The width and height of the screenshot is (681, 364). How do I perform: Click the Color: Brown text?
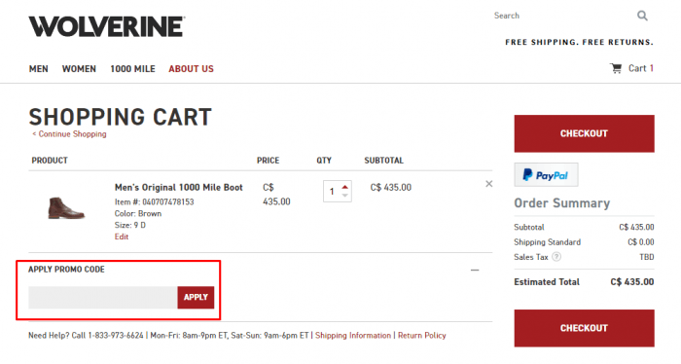click(x=138, y=214)
